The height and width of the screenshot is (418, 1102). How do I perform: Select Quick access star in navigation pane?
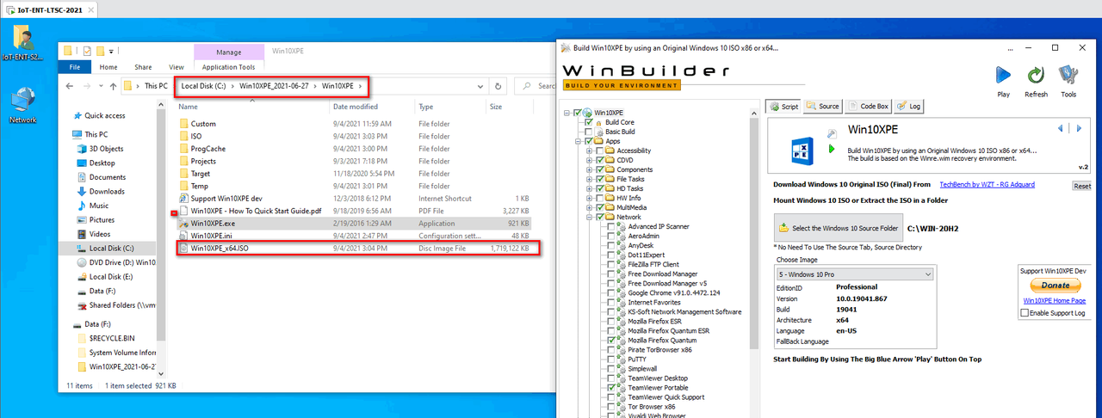click(77, 115)
